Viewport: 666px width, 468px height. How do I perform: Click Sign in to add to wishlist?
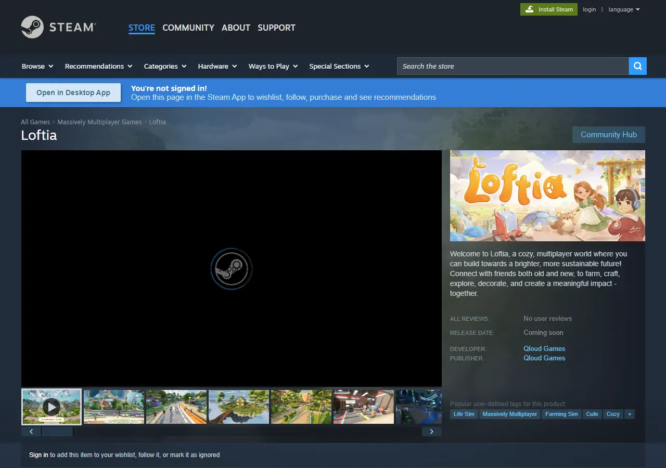coord(39,454)
